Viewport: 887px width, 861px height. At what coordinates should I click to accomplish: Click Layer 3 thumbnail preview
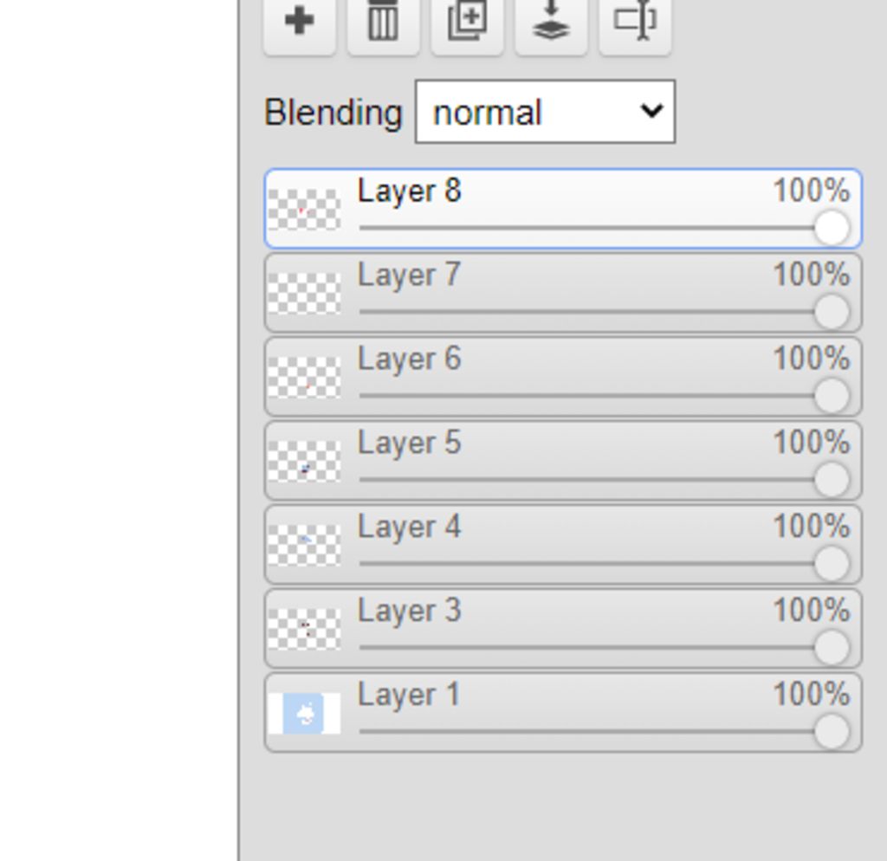tap(304, 629)
